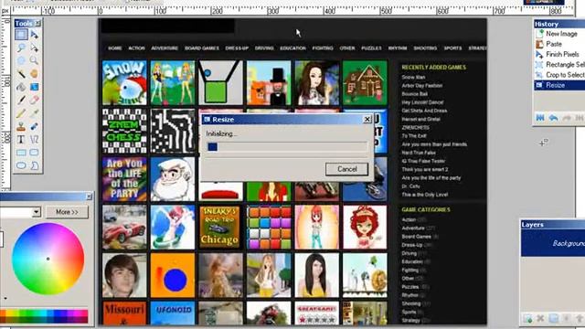Close the Resize dialog
585x329 pixels.
click(x=367, y=119)
